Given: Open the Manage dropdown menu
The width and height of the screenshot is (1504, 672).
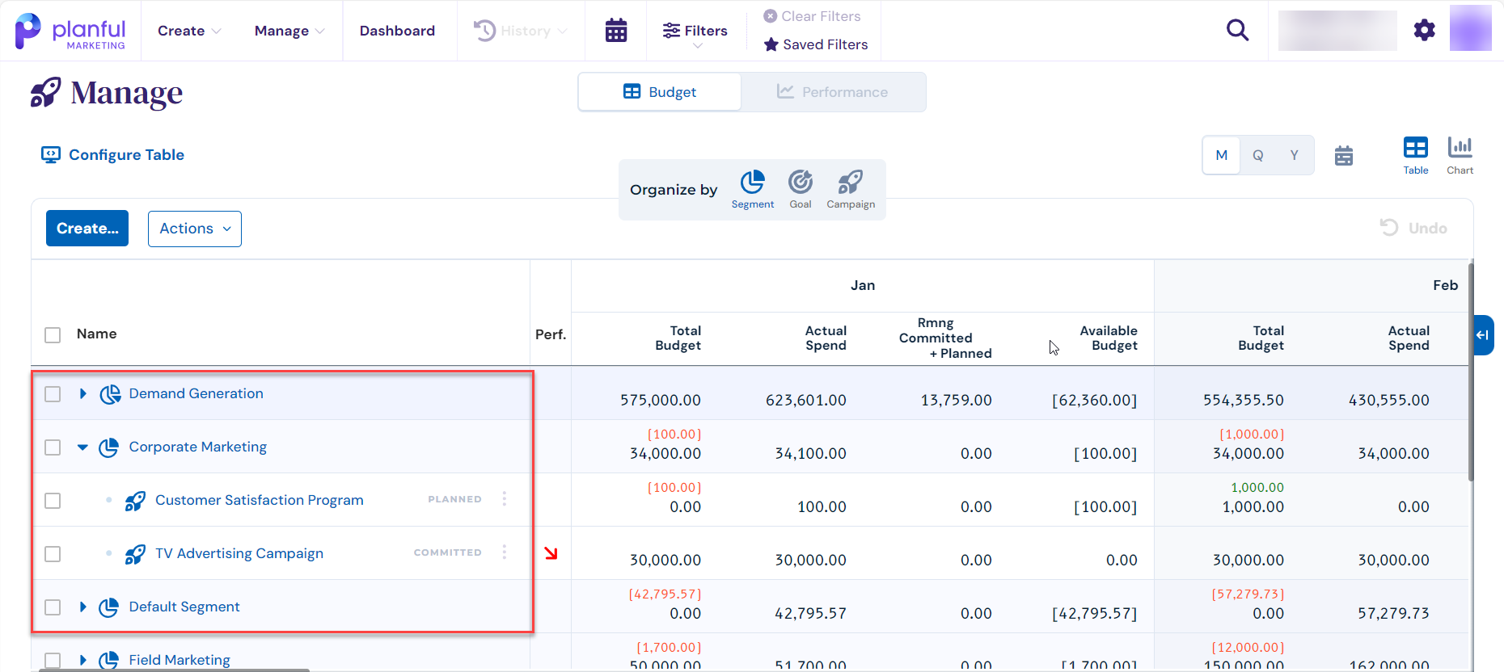Looking at the screenshot, I should (x=289, y=31).
